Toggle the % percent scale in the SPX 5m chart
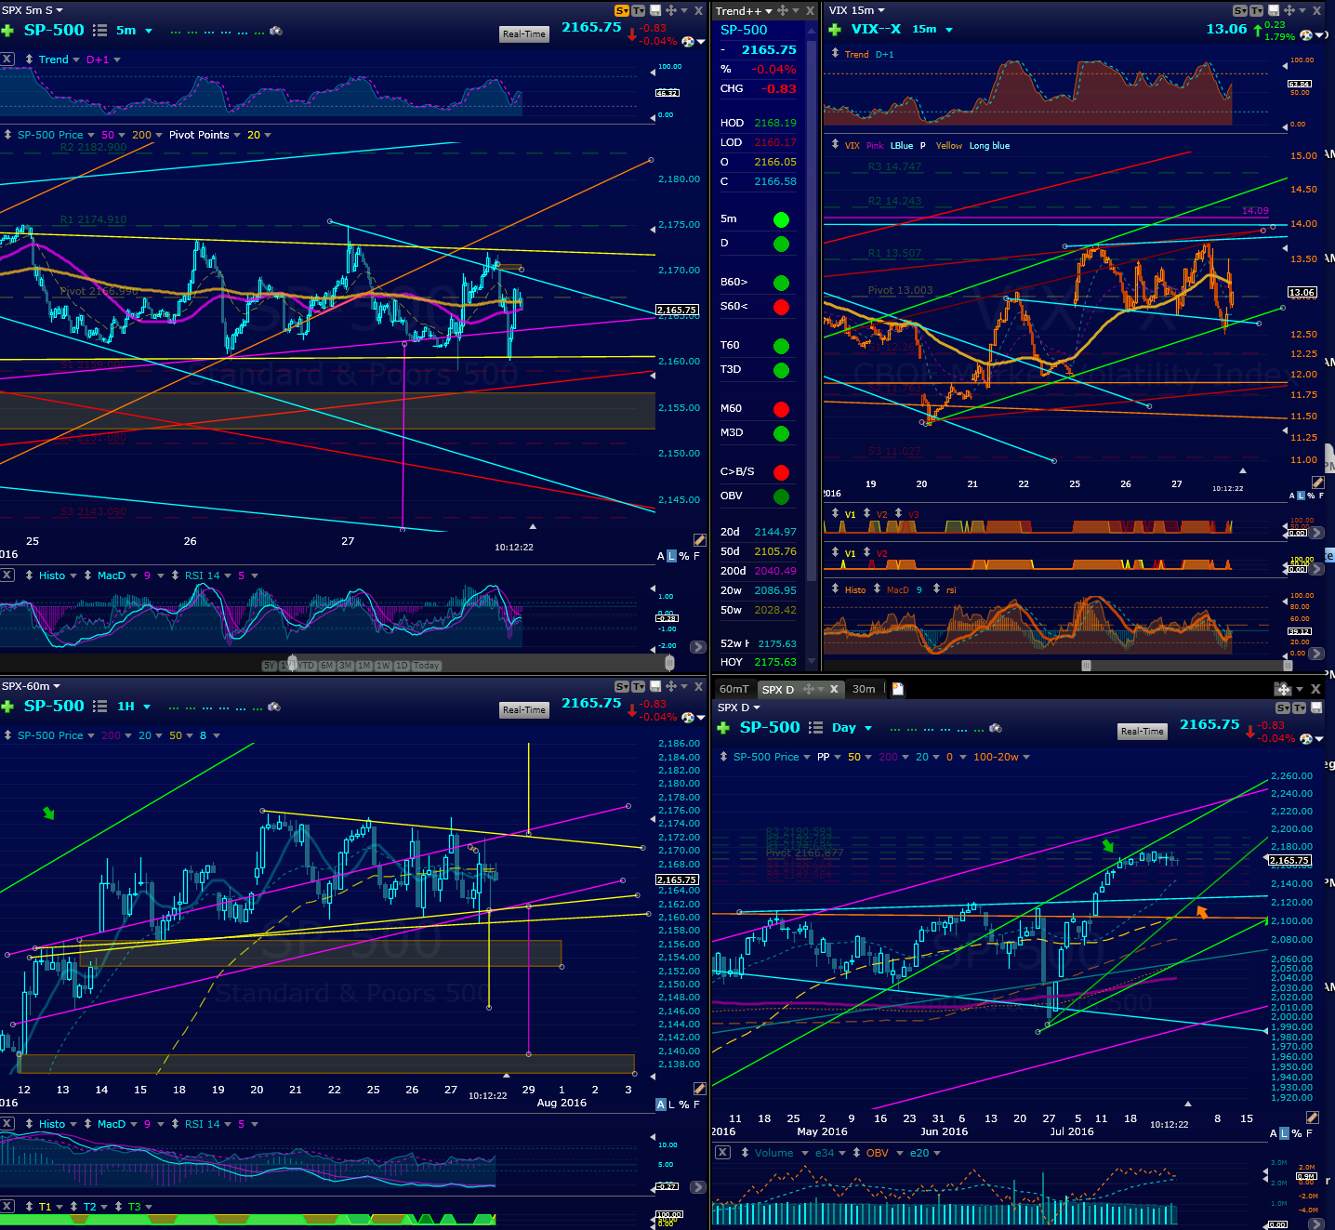The image size is (1335, 1230). (x=684, y=556)
